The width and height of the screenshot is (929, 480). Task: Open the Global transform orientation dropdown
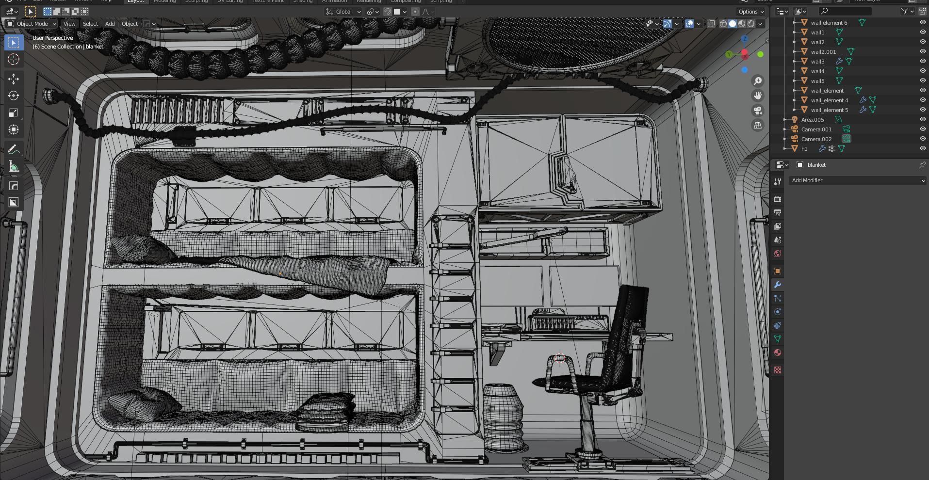[x=343, y=12]
